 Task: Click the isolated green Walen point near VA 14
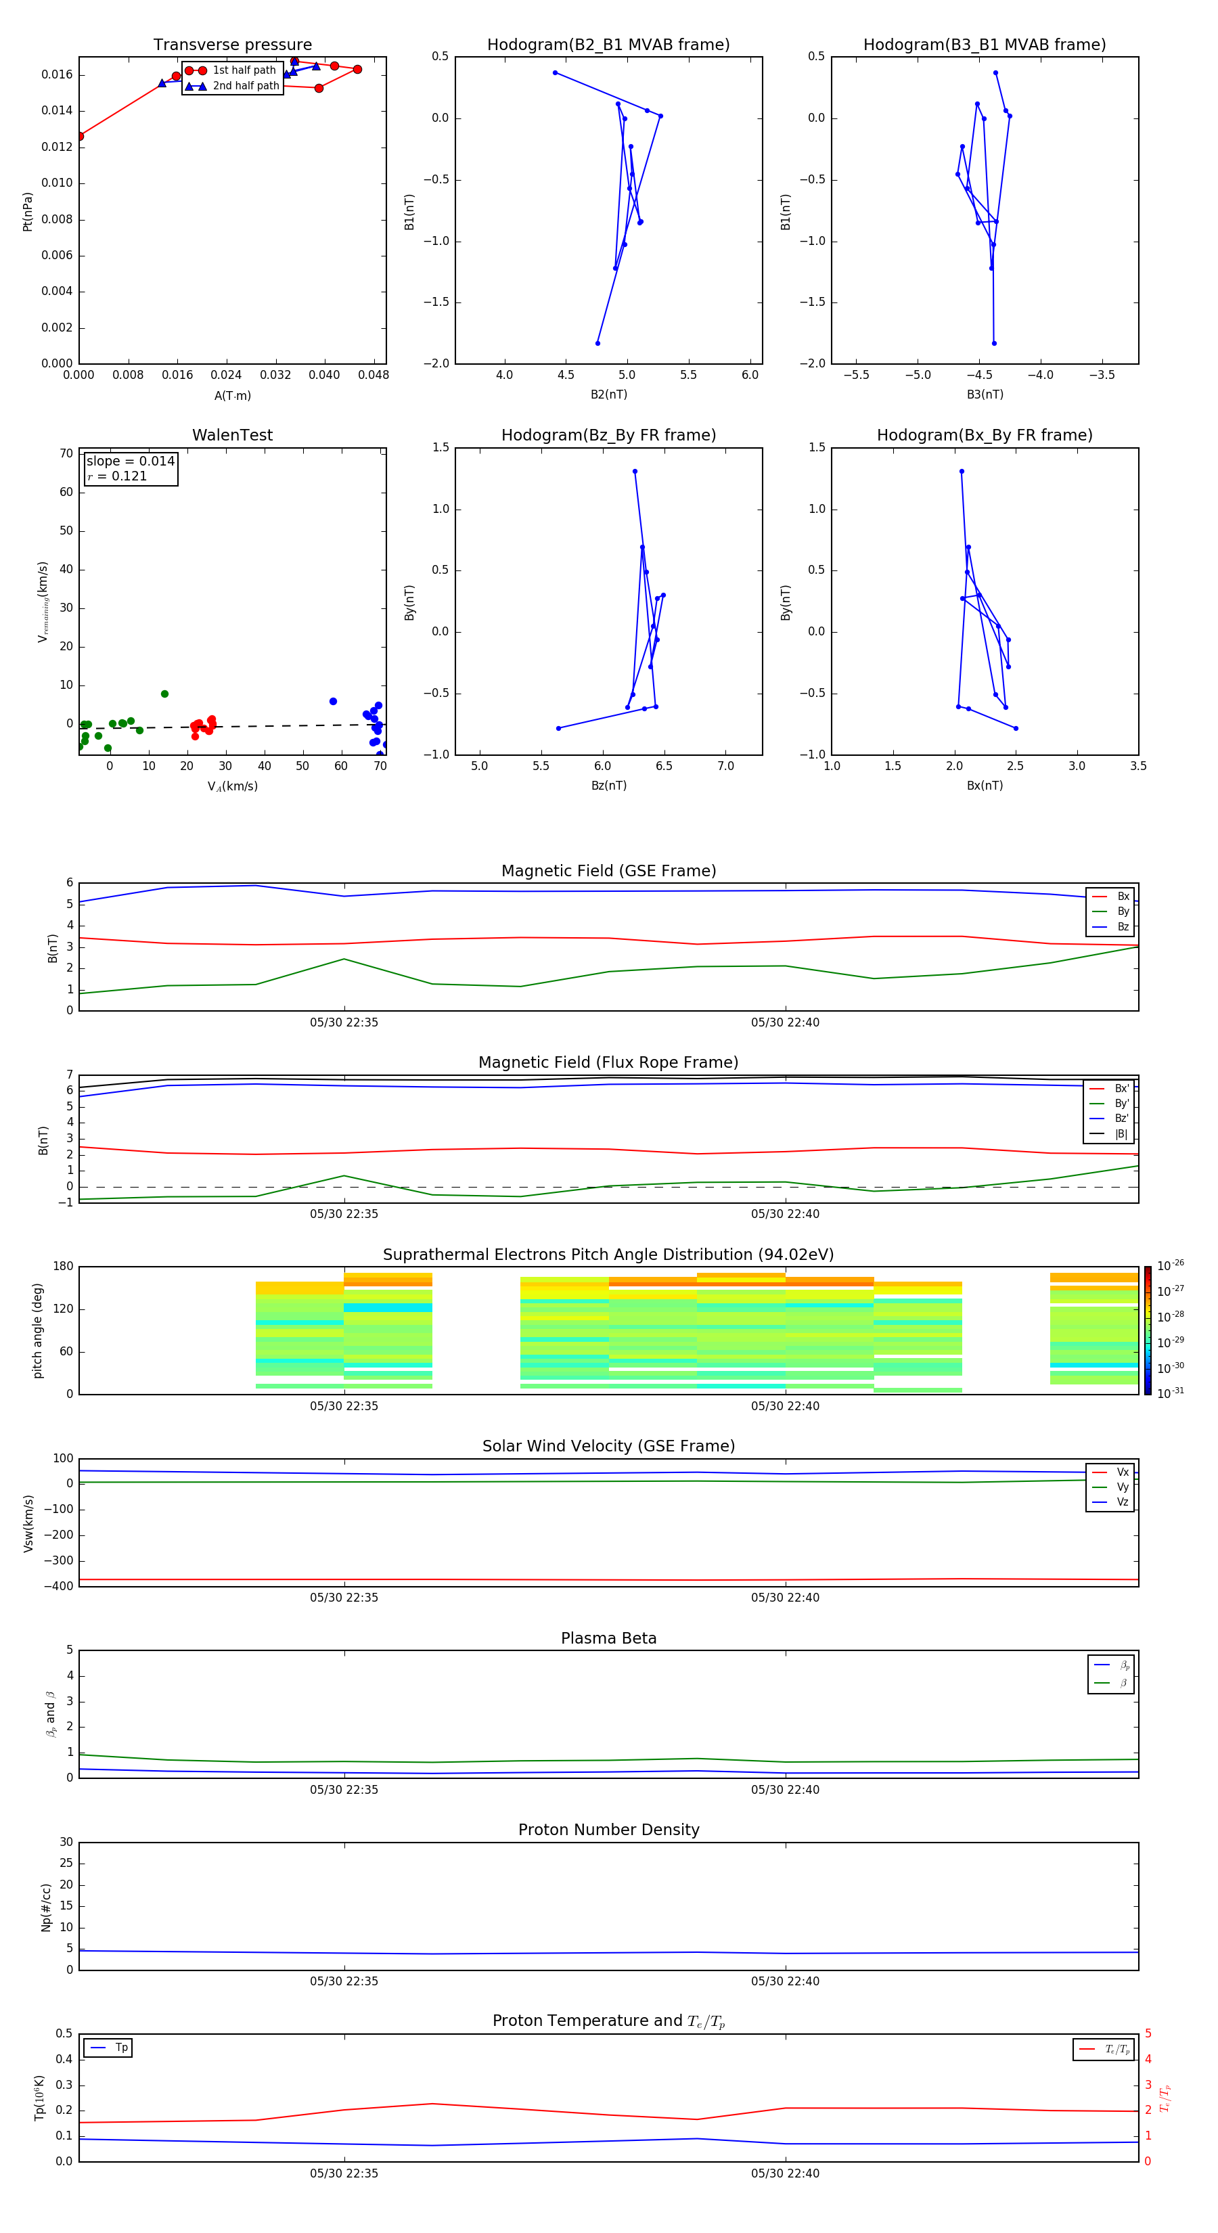click(164, 694)
